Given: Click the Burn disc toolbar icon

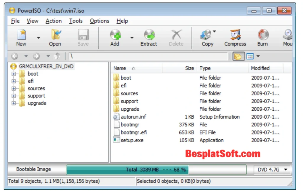Looking at the screenshot, I should pyautogui.click(x=262, y=37).
